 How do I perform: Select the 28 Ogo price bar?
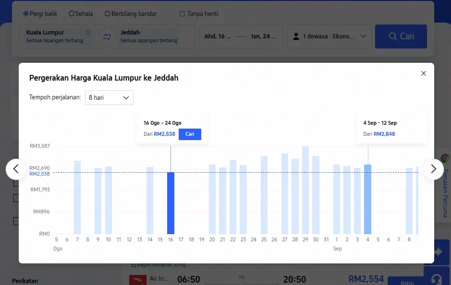click(295, 197)
